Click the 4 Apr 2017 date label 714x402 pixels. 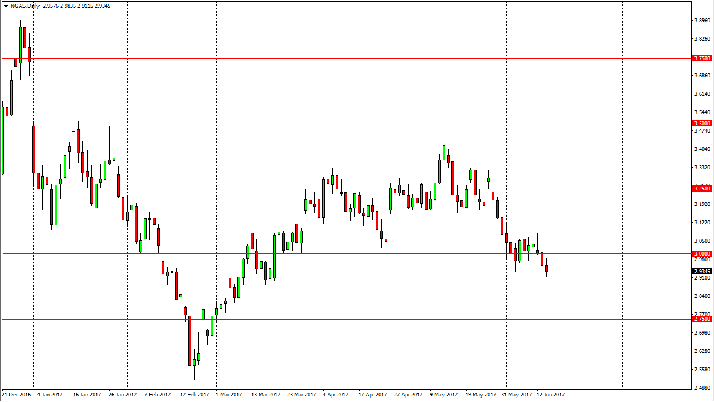coord(336,395)
